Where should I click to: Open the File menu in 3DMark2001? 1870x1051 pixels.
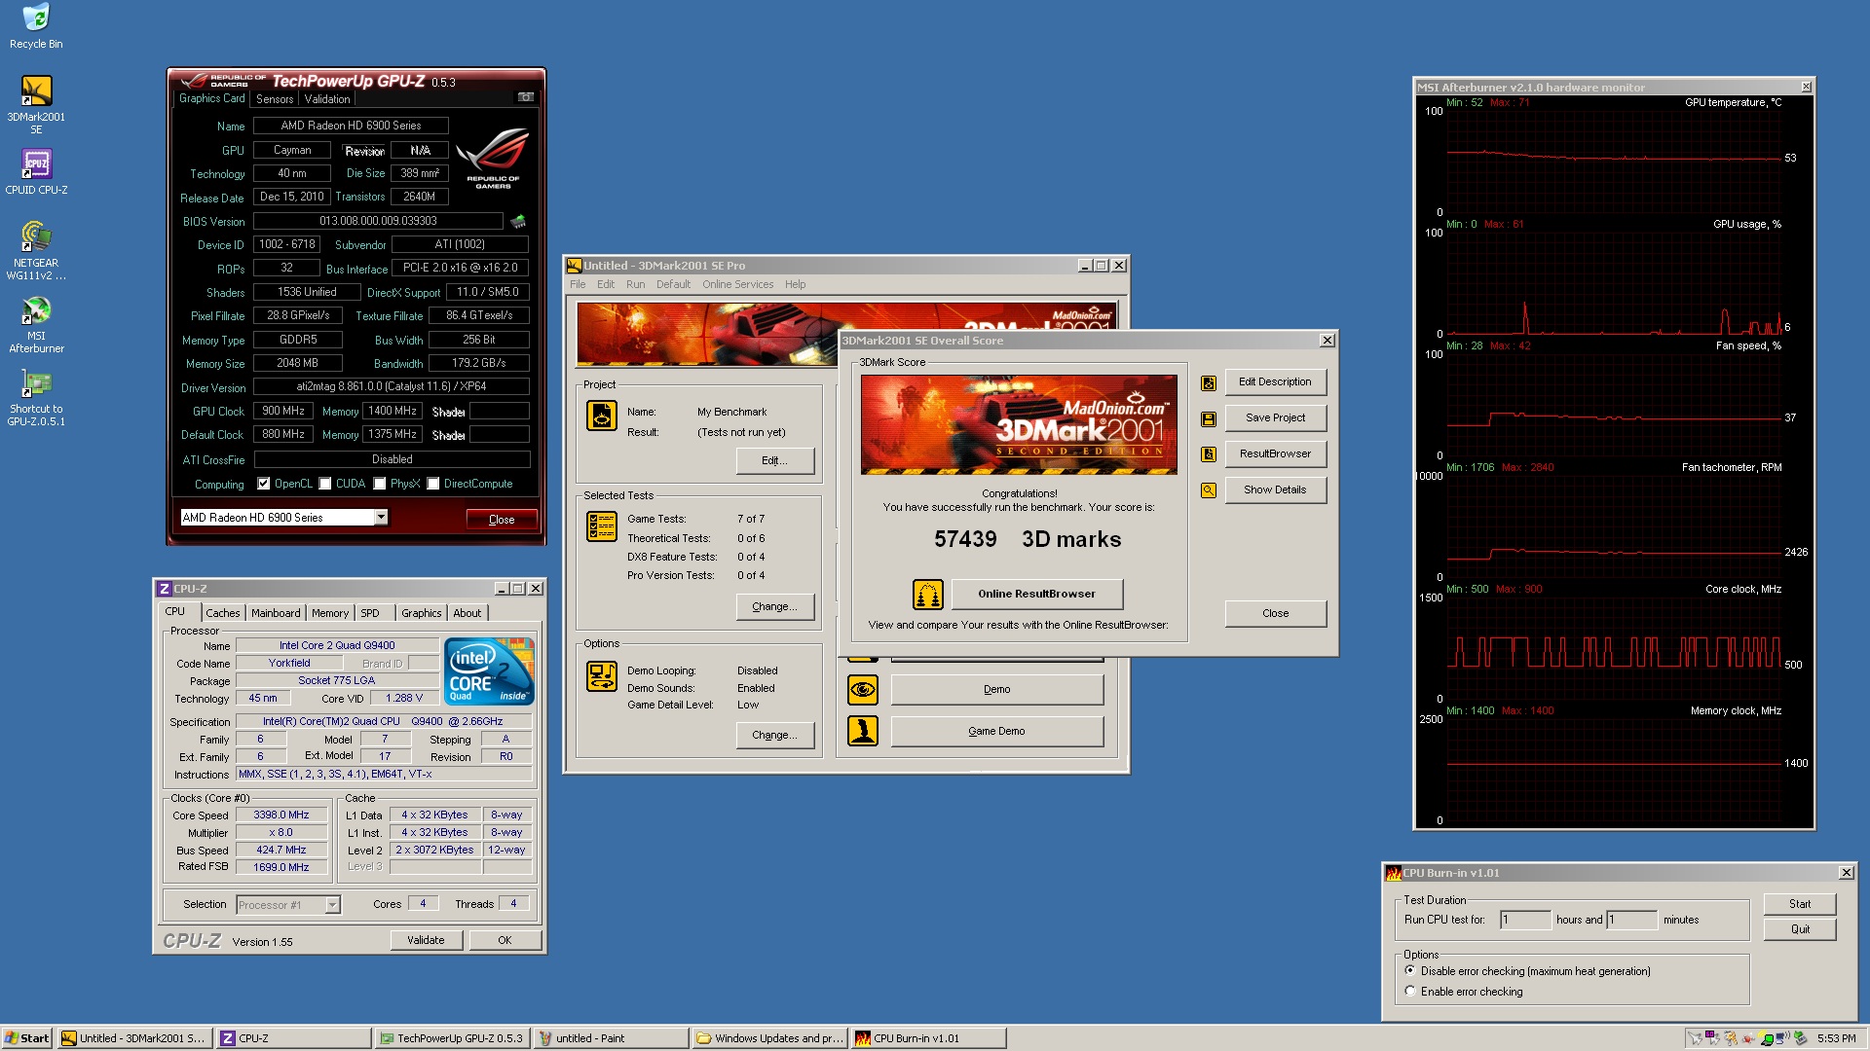[578, 285]
